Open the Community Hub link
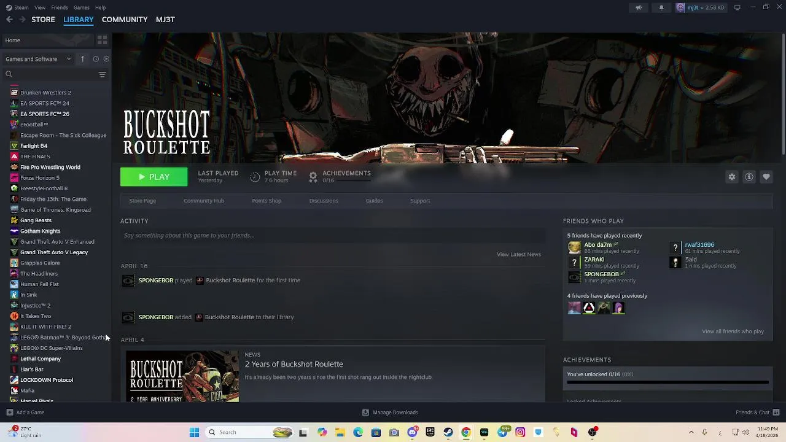Screen dimensions: 786x442 pos(204,201)
